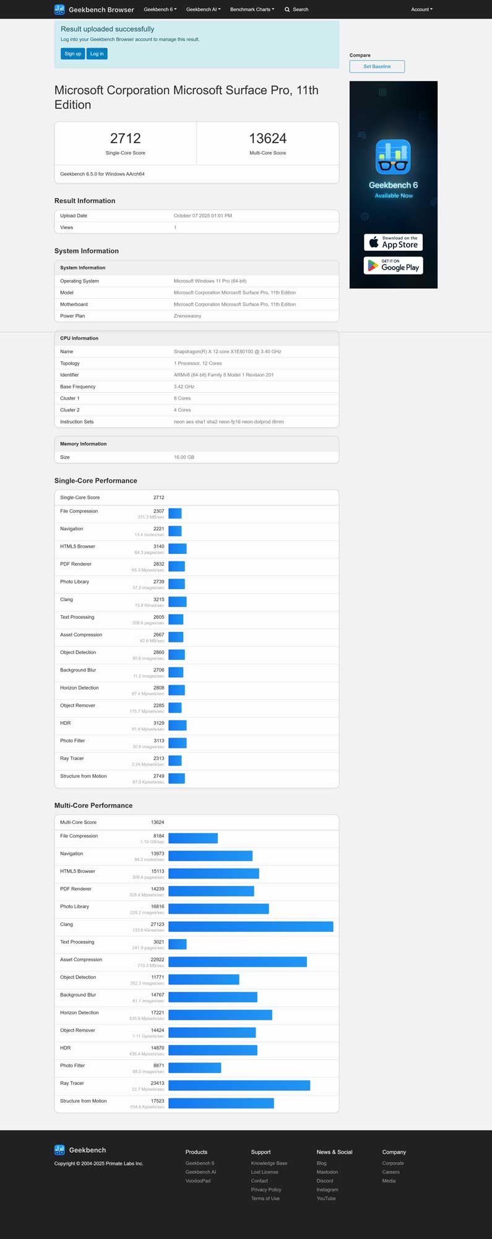Open the Mastodon social link
This screenshot has height=1239, width=492.
click(327, 1172)
